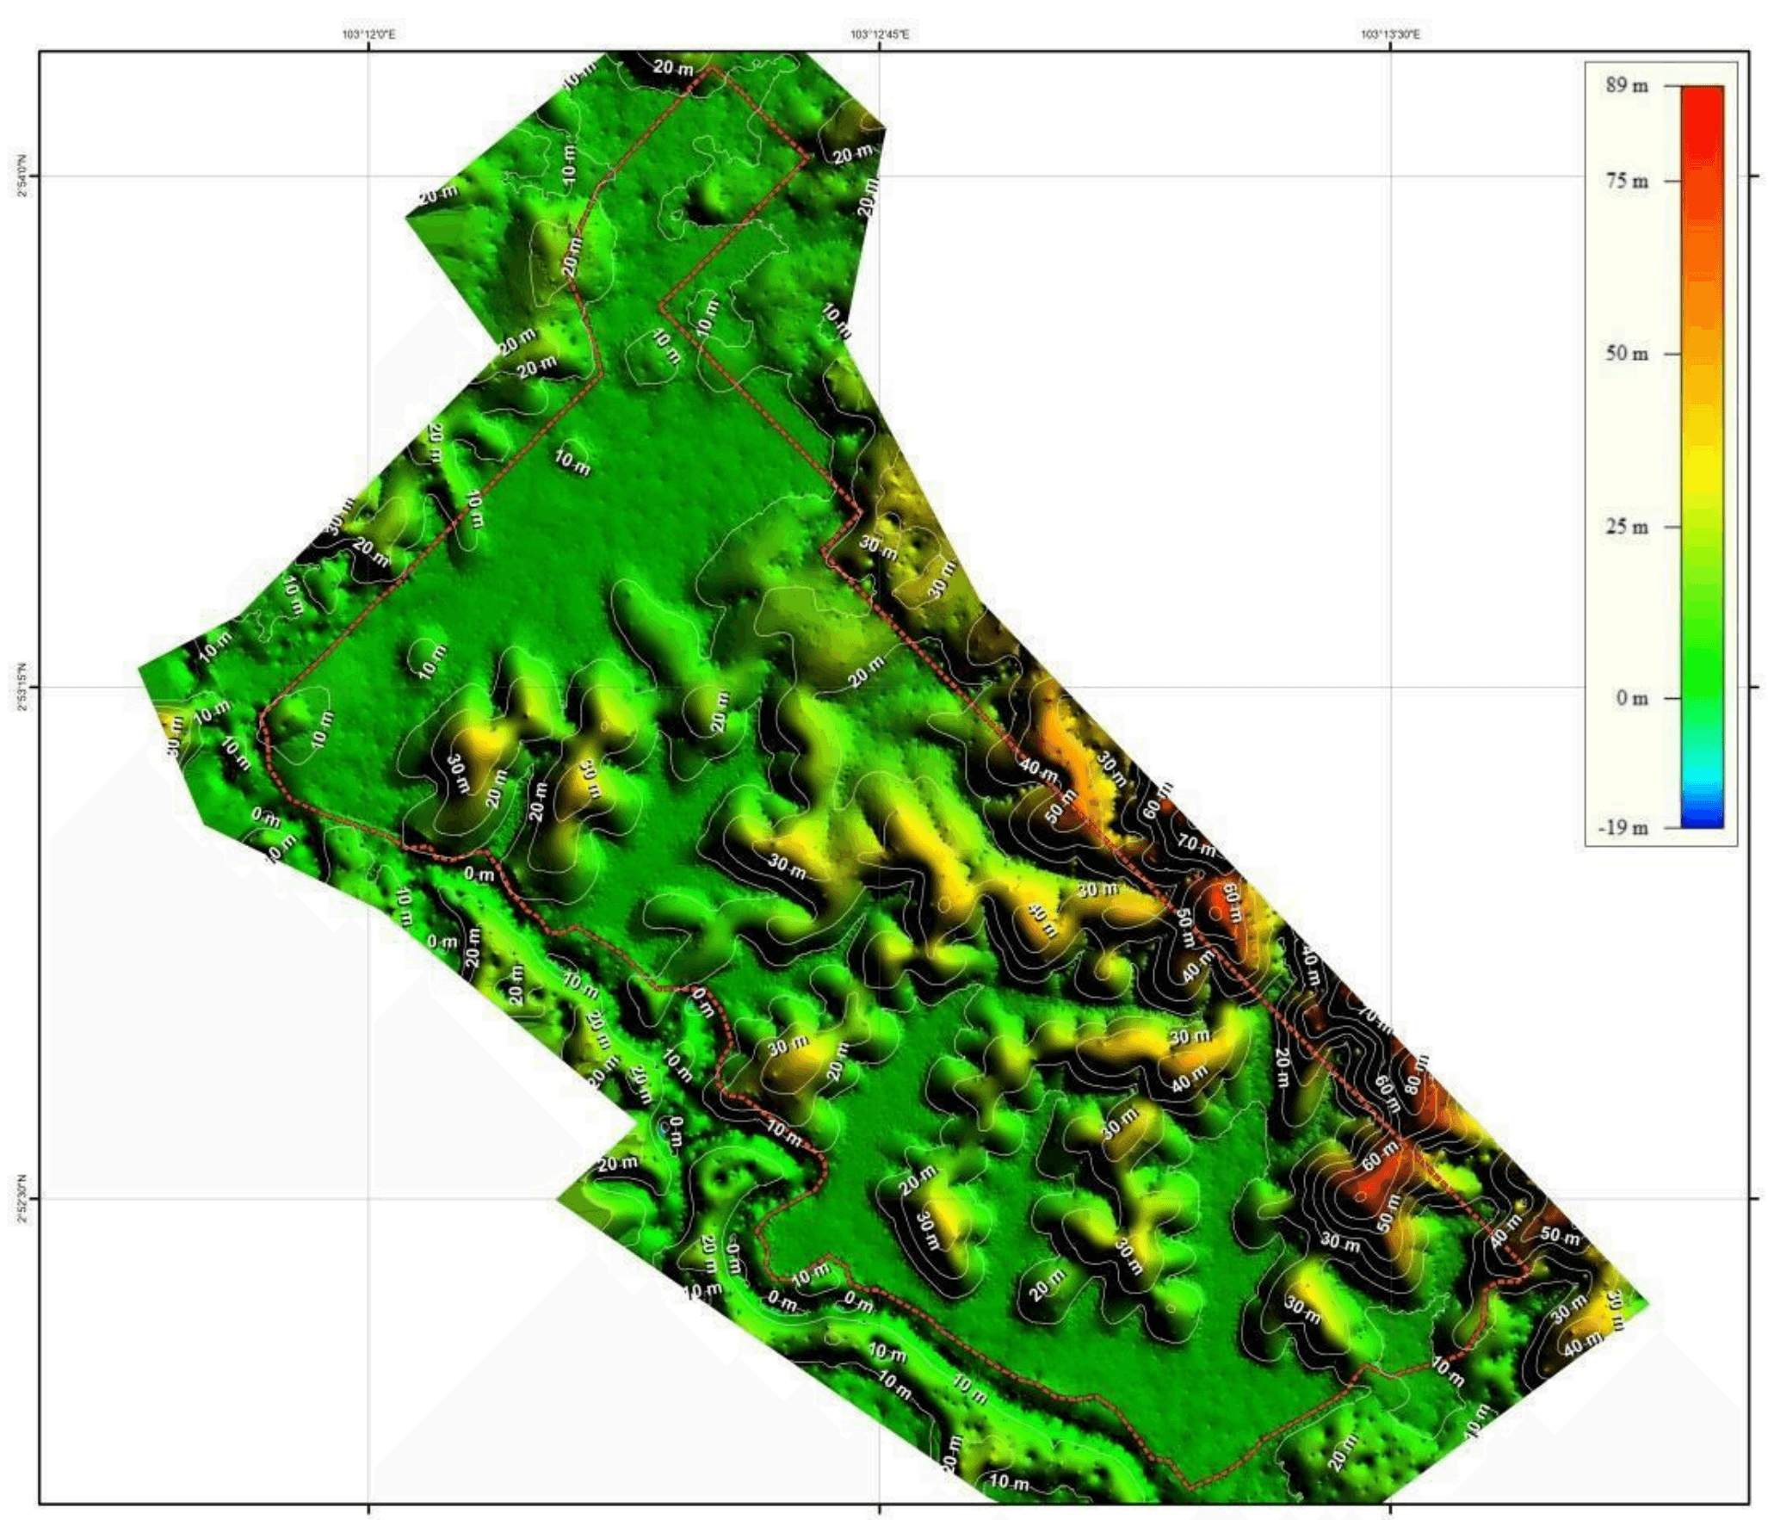
Task: Click the 75 m legend value
Action: coord(1625,182)
